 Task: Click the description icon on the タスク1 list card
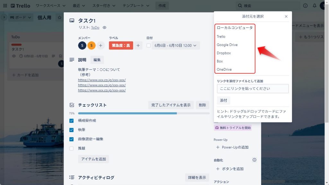click(54, 56)
